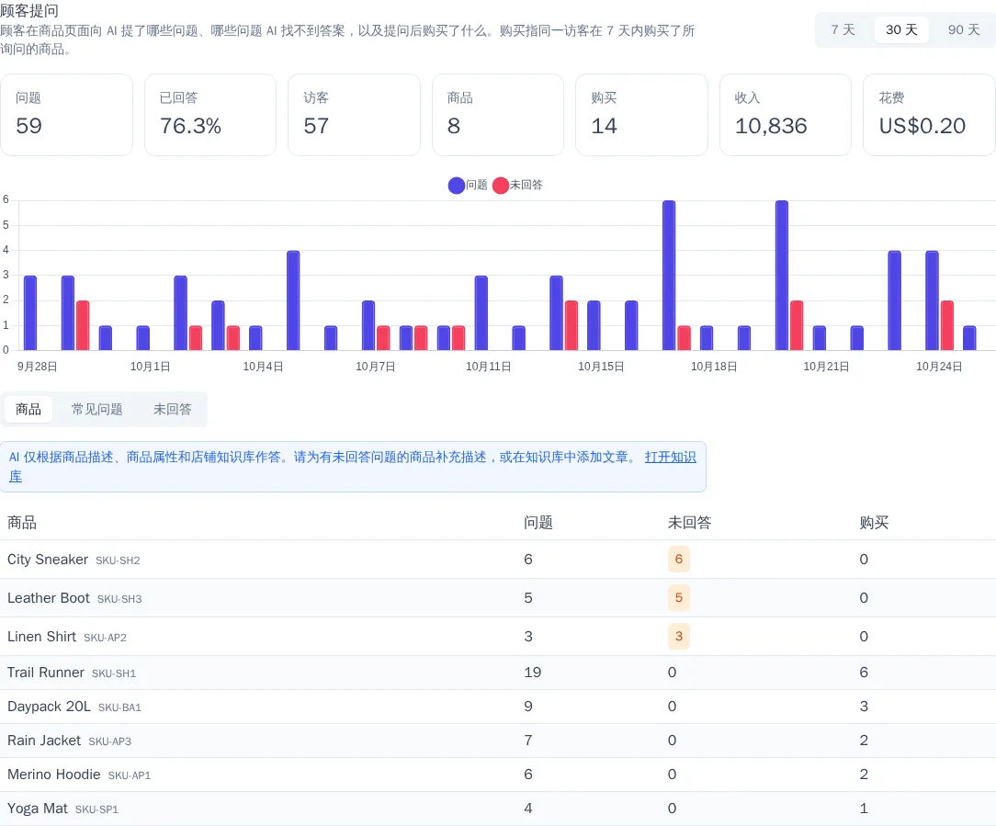
Task: Select the Linen Shirt product name
Action: (42, 637)
